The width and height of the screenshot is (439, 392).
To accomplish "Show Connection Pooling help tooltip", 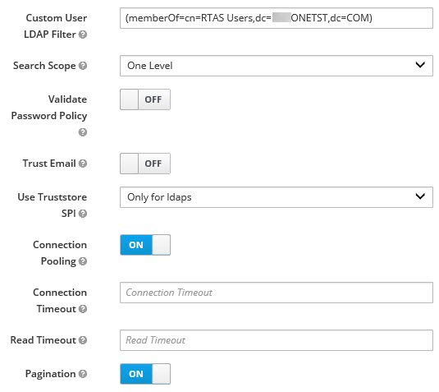I will click(x=83, y=261).
